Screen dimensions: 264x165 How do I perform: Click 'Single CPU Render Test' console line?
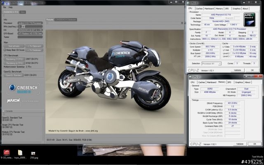[x=13, y=125]
